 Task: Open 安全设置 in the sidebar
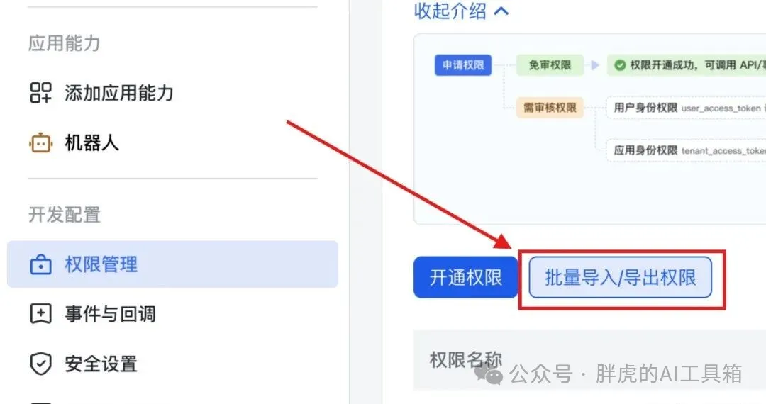(172, 364)
